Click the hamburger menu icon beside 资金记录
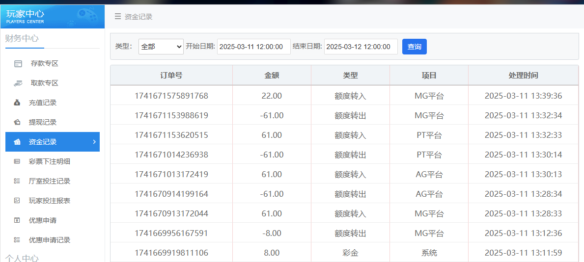Viewport: 584px width, 262px height. point(118,16)
